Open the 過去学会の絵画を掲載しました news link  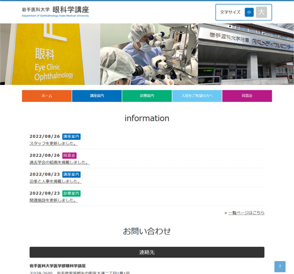coord(59,163)
